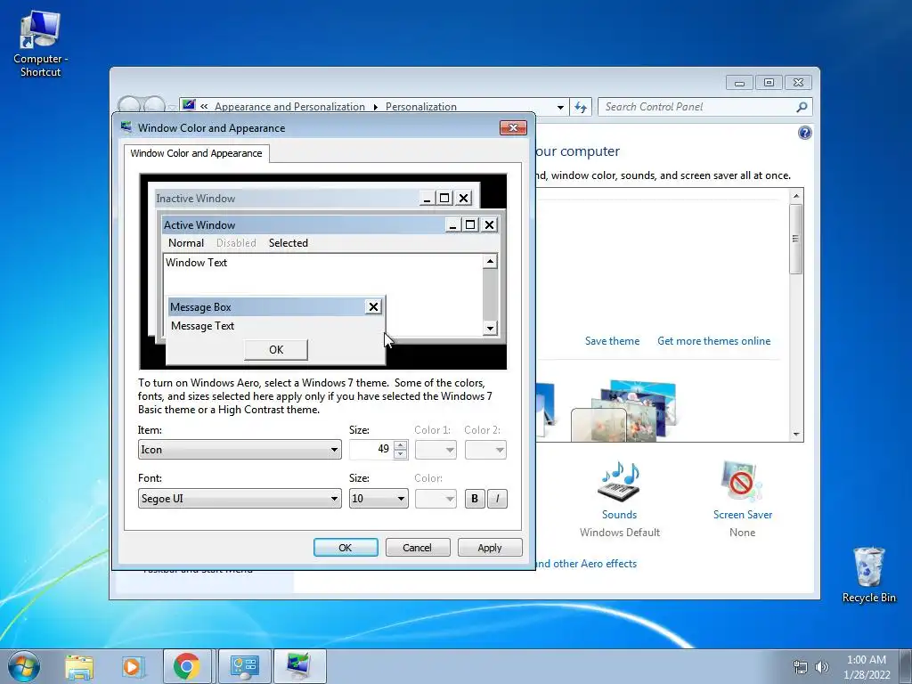Click the Save theme link
The height and width of the screenshot is (684, 912).
(x=612, y=341)
